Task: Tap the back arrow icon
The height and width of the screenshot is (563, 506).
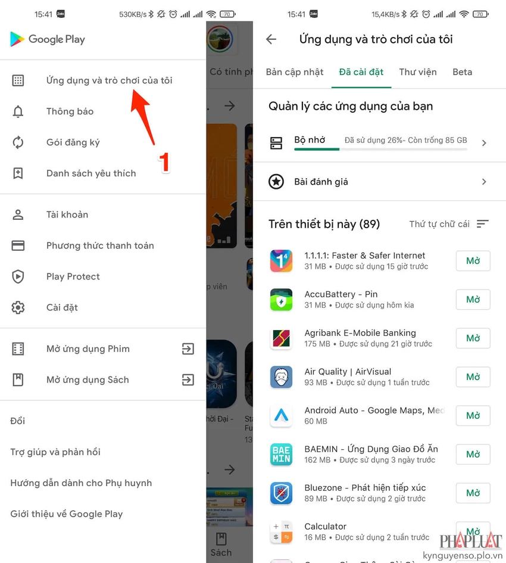Action: [271, 39]
